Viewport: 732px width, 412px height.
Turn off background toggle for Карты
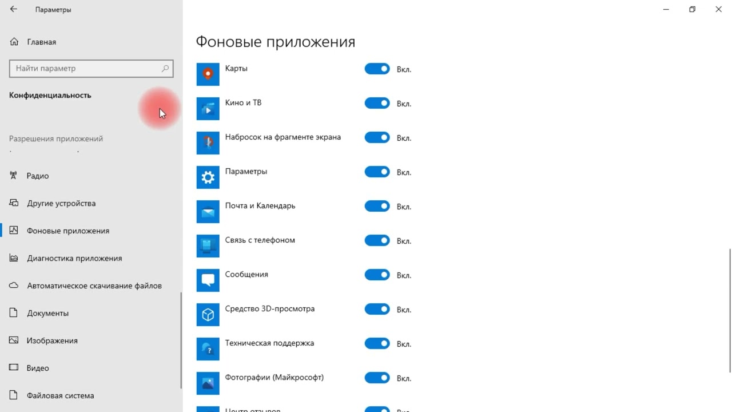click(x=377, y=69)
